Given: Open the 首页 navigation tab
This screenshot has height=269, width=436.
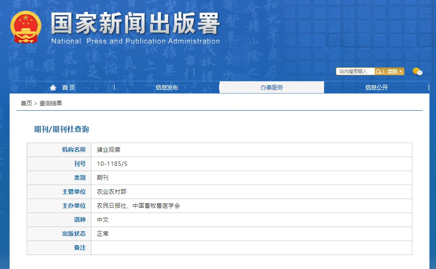Looking at the screenshot, I should (62, 87).
